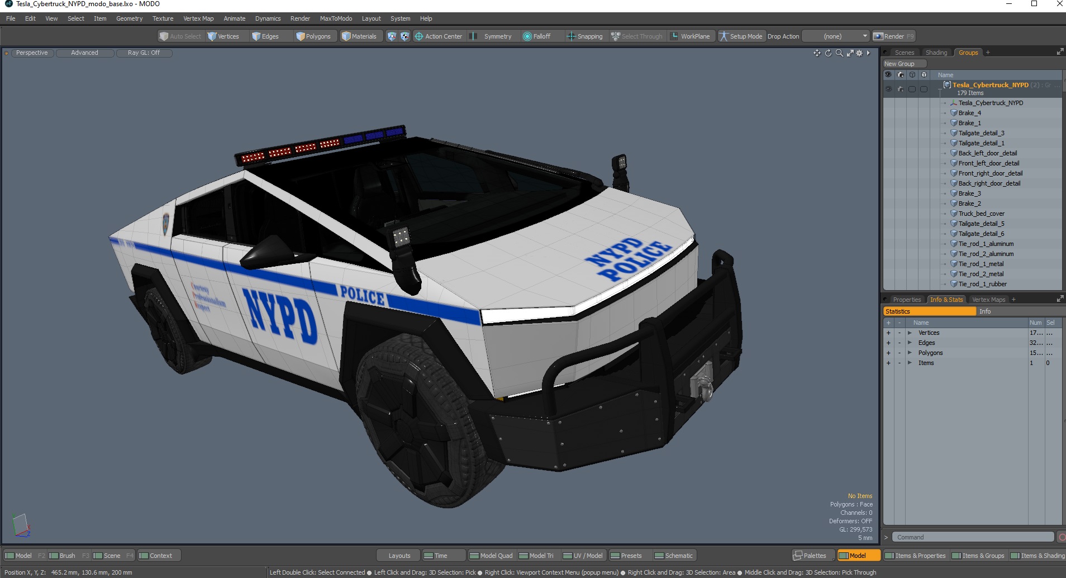Click the Center/Pivot shield mode icon
Viewport: 1066px width, 578px height.
point(405,36)
